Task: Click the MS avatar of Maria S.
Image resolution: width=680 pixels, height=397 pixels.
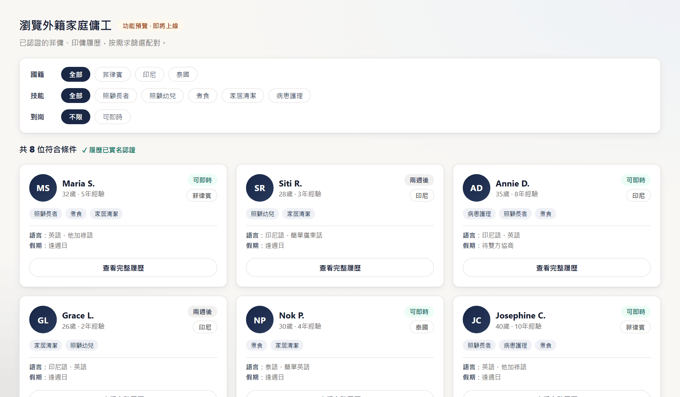Action: 43,188
